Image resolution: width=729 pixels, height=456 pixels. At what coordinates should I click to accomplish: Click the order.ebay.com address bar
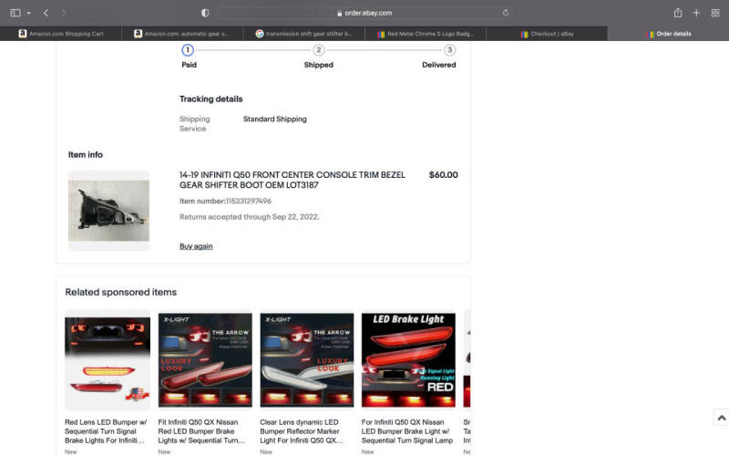click(x=364, y=13)
